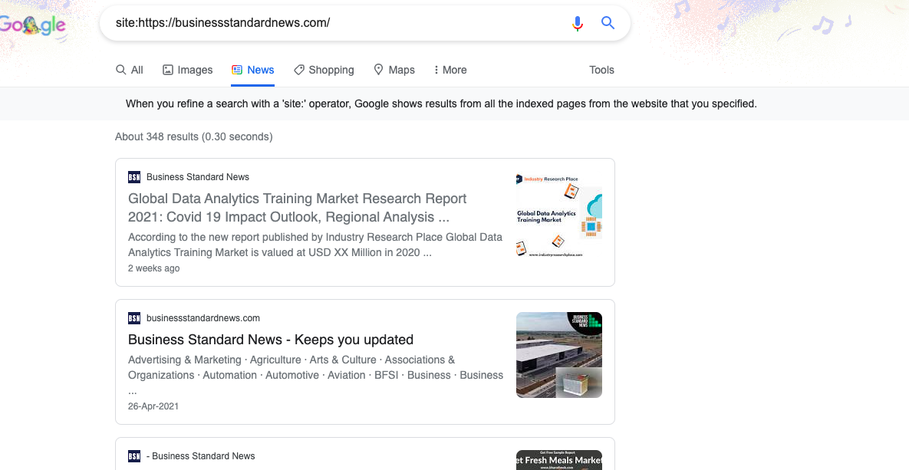Open Business Standard News - Keeps you updated
Viewport: 909px width, 470px height.
coord(271,340)
